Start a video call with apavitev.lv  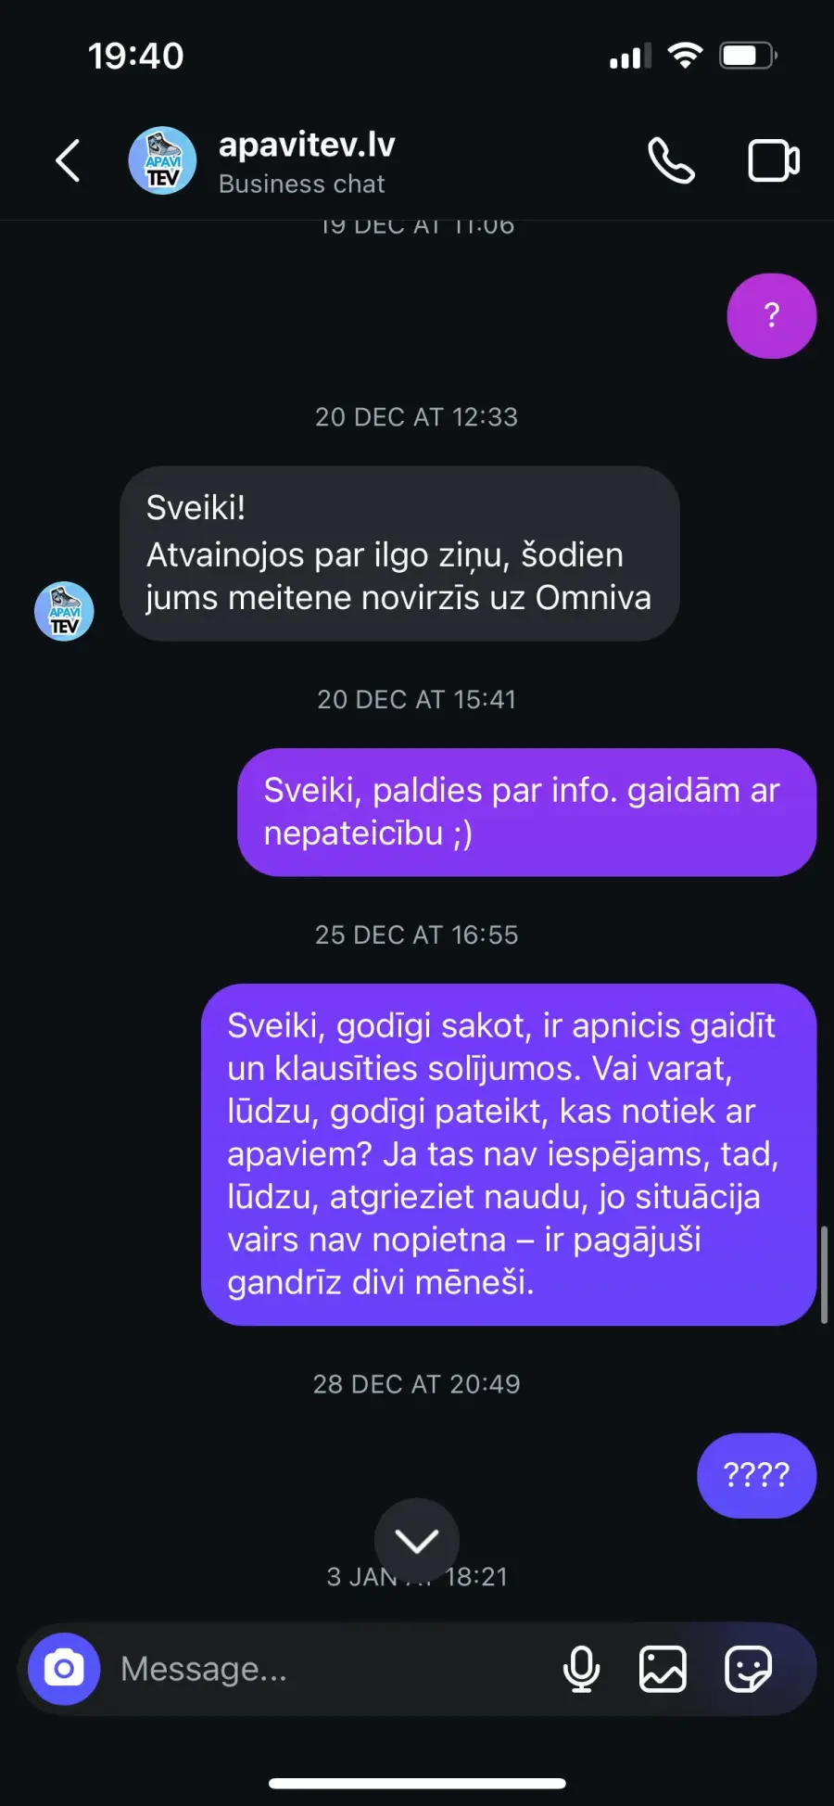(x=774, y=161)
